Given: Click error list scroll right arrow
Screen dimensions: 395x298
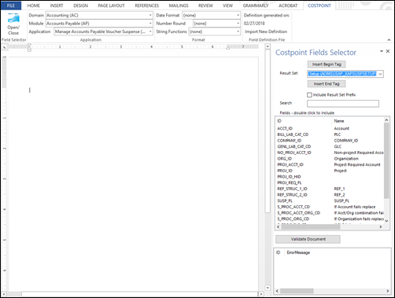Looking at the screenshot, I should (x=388, y=291).
